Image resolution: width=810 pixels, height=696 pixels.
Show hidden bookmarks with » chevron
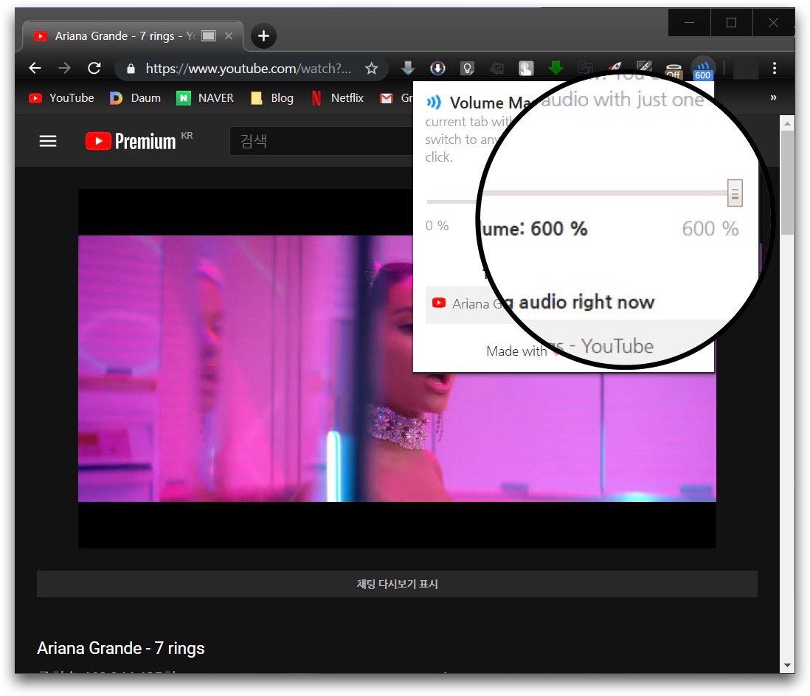point(773,97)
